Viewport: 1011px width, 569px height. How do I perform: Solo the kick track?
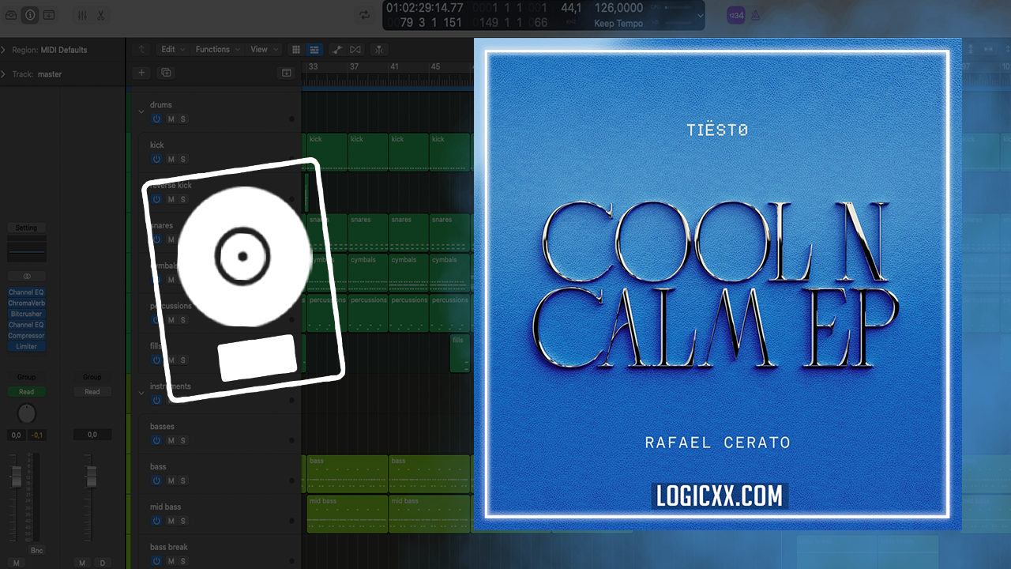pyautogui.click(x=183, y=159)
